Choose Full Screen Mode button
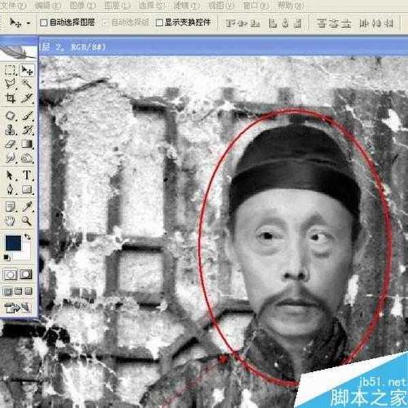408x408 pixels. pos(29,291)
